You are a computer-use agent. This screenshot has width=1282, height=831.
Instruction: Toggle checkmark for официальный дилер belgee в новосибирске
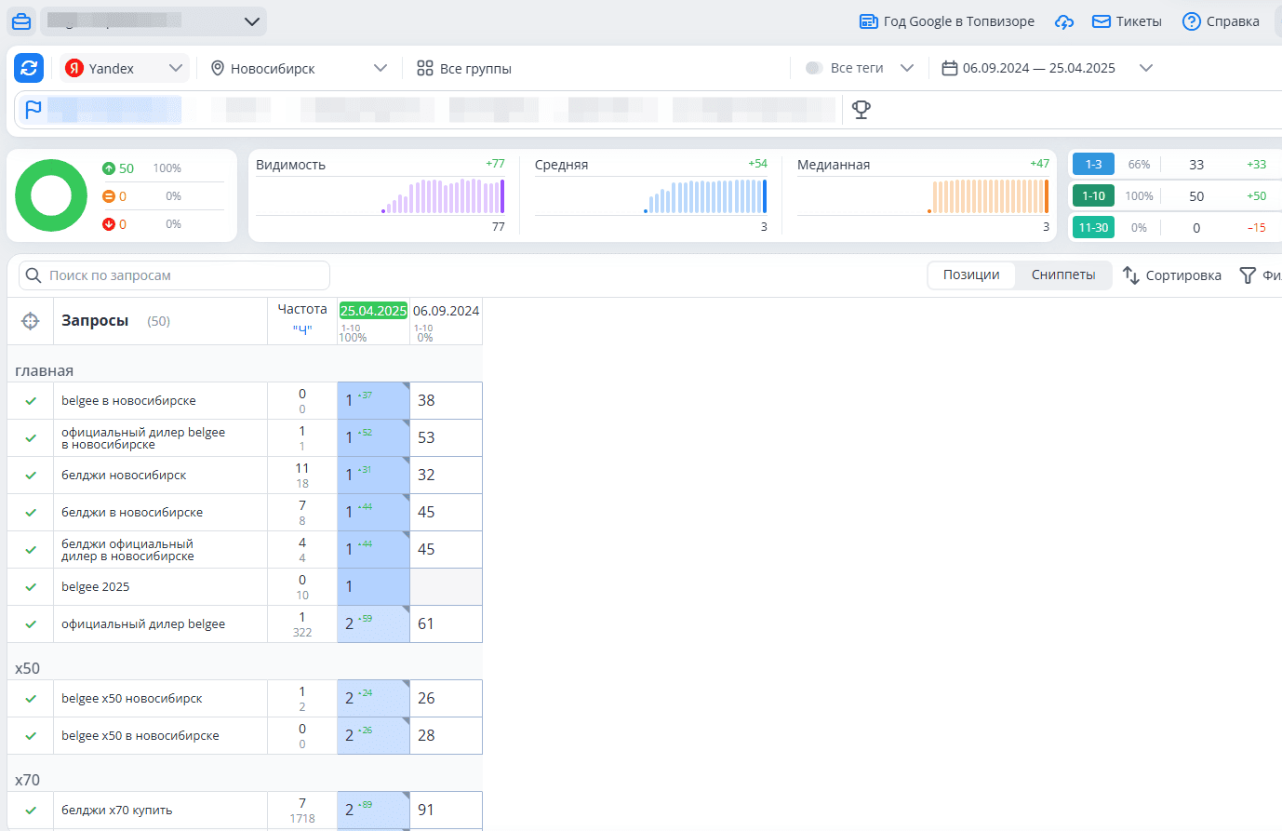coord(31,438)
